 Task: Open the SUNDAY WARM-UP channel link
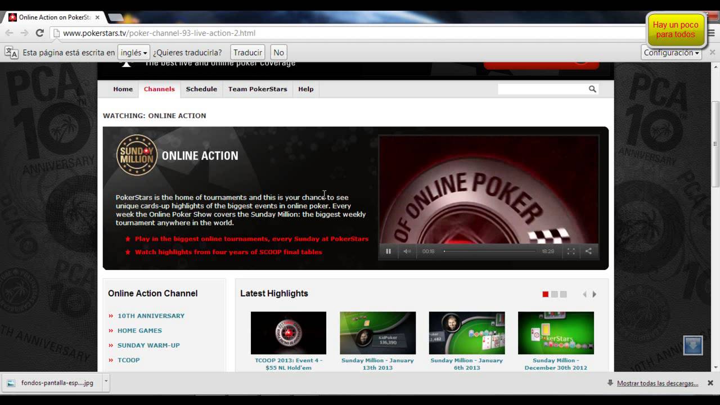point(148,345)
